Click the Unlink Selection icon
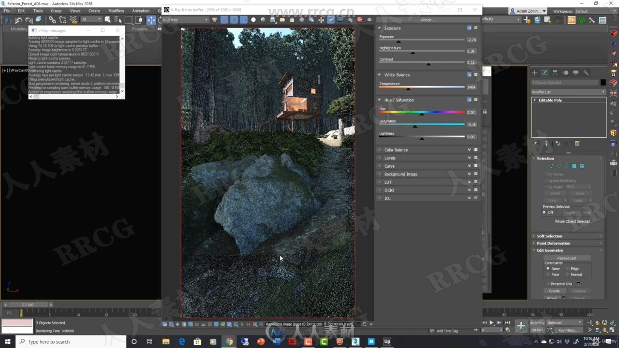 tap(63, 20)
